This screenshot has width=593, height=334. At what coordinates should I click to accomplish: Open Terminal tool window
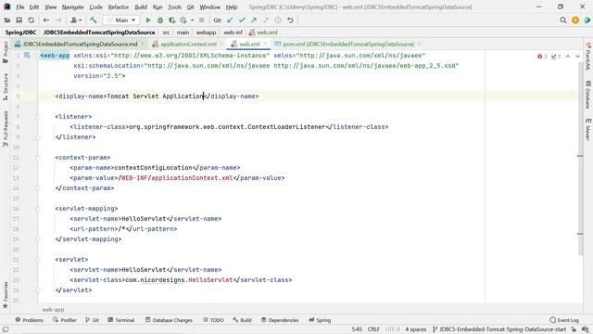pyautogui.click(x=121, y=320)
